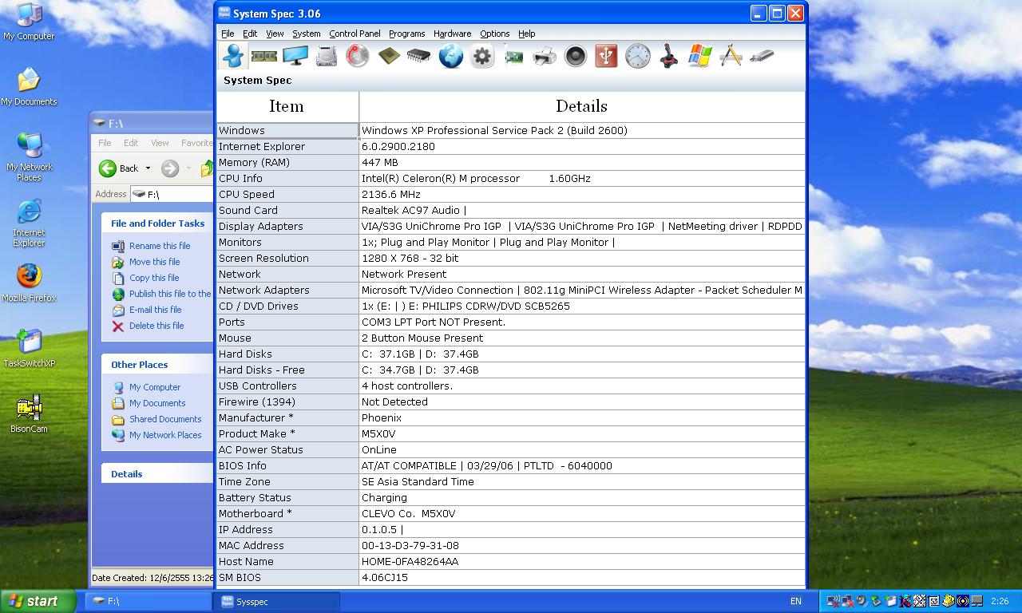Screen dimensions: 1022x613
Task: Open the Programs menu in System Spec
Action: pyautogui.click(x=406, y=34)
